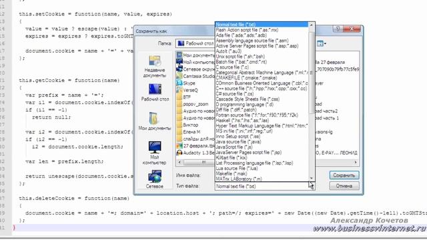The width and height of the screenshot is (427, 240).
Task: Open Recent Documents (Недавние документы) shortcut
Action: (x=154, y=67)
